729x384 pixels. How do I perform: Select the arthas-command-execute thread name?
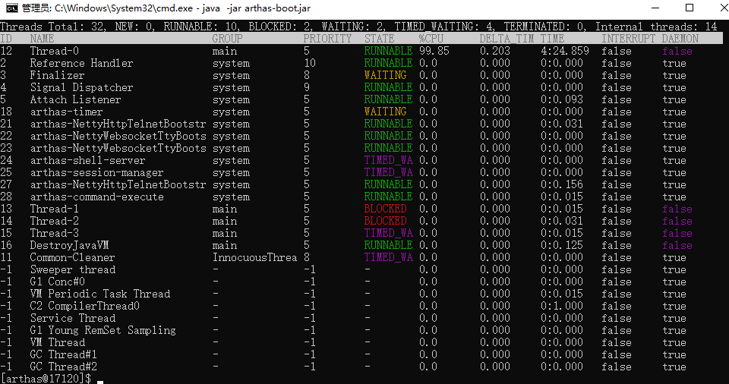(97, 197)
